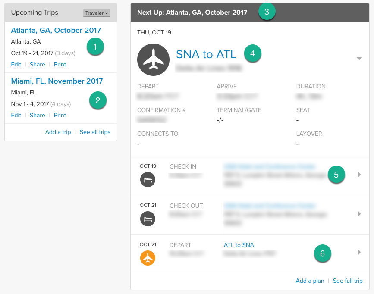Select the green marker numbered 1
The height and width of the screenshot is (294, 374).
point(95,46)
